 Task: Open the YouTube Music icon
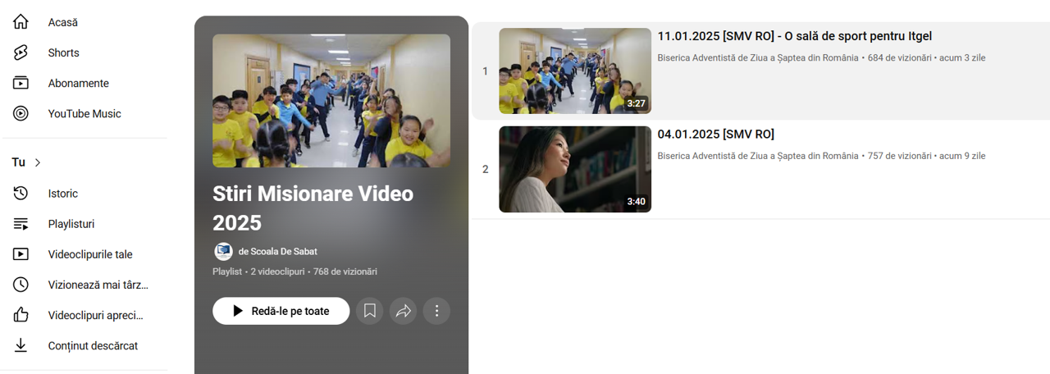point(21,113)
